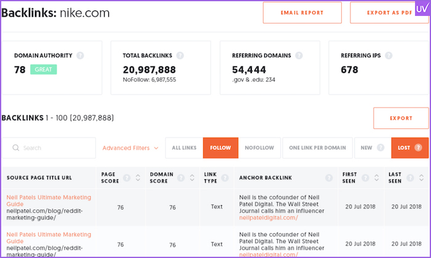431x258 pixels.
Task: Toggle the Lost links filter
Action: 410,148
